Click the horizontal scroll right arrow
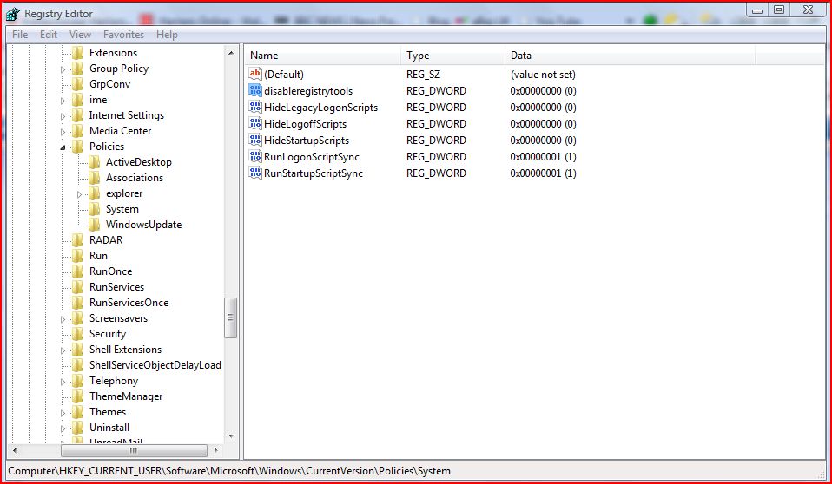The width and height of the screenshot is (832, 484). coord(215,450)
